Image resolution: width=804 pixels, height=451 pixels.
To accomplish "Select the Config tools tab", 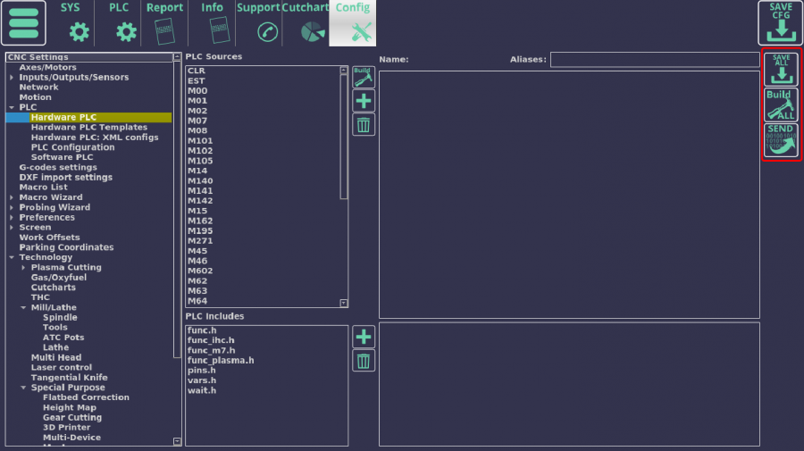I will point(353,23).
